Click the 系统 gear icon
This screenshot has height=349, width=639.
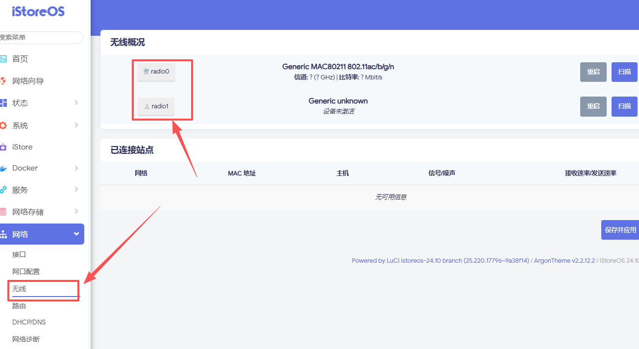3,125
